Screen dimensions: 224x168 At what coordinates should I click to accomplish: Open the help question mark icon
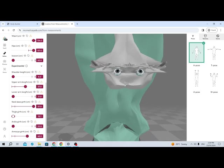[x=5, y=129]
